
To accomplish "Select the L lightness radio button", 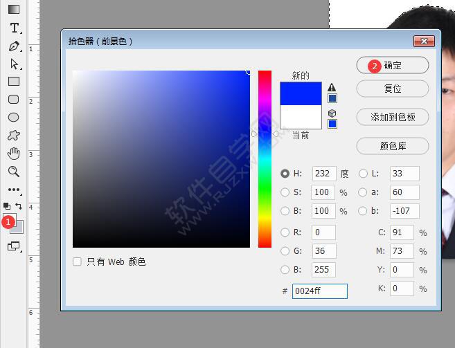I will (363, 174).
